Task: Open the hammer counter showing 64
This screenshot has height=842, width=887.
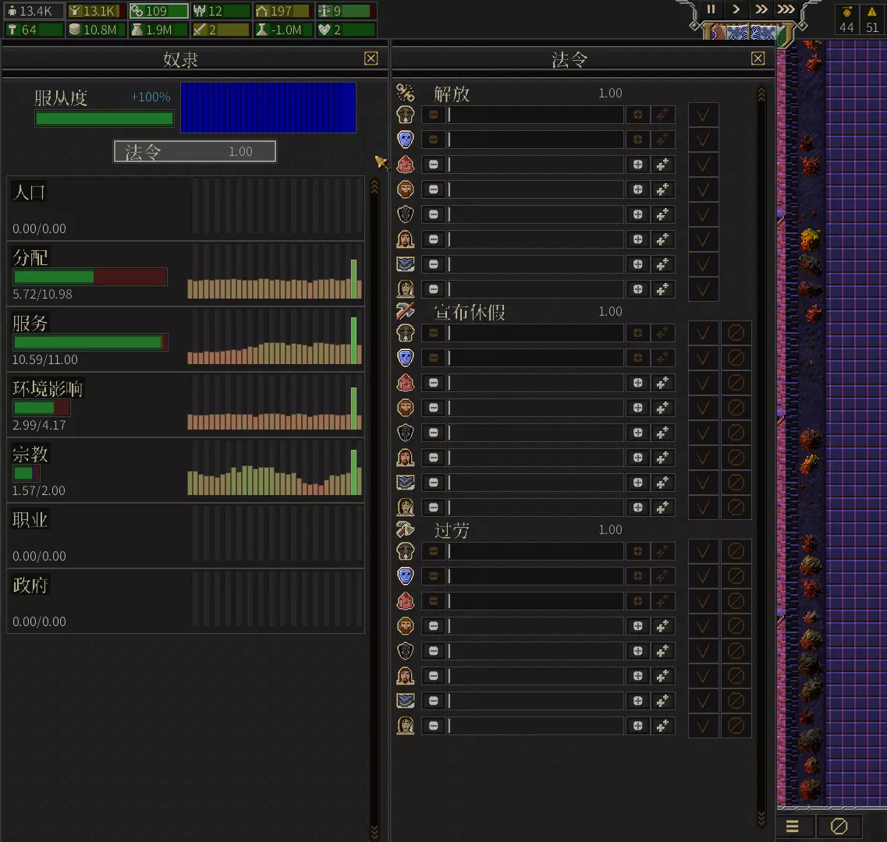Action: (x=34, y=30)
